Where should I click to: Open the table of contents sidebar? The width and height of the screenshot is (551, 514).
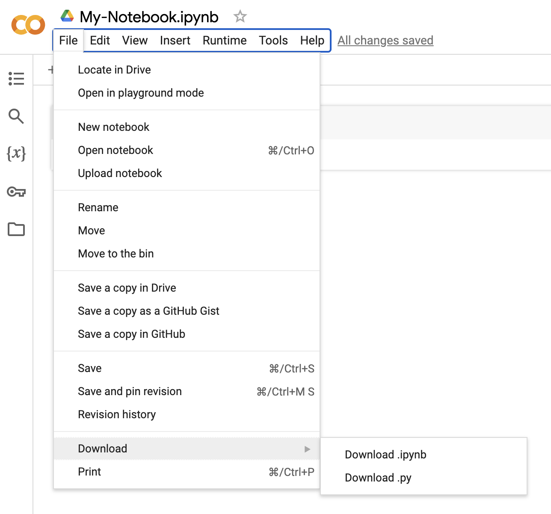(16, 78)
